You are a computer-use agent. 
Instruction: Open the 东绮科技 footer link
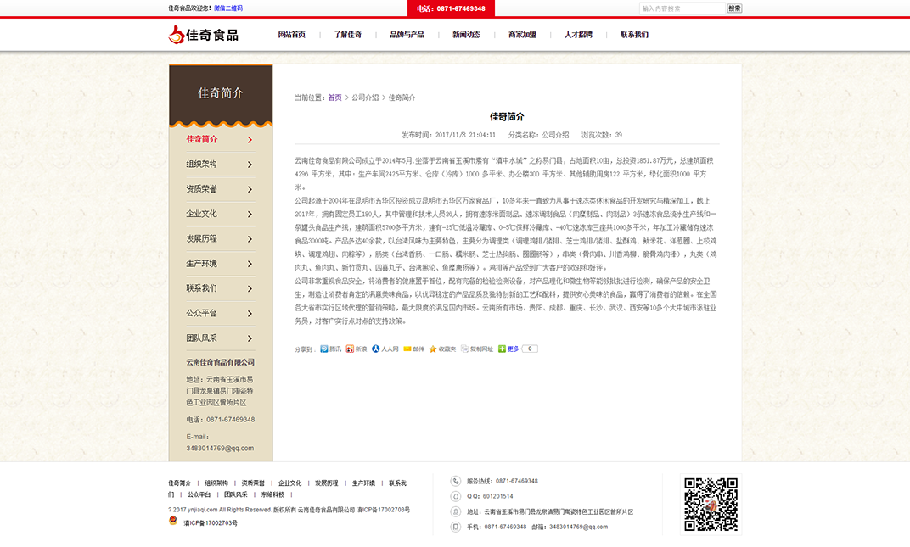point(272,494)
